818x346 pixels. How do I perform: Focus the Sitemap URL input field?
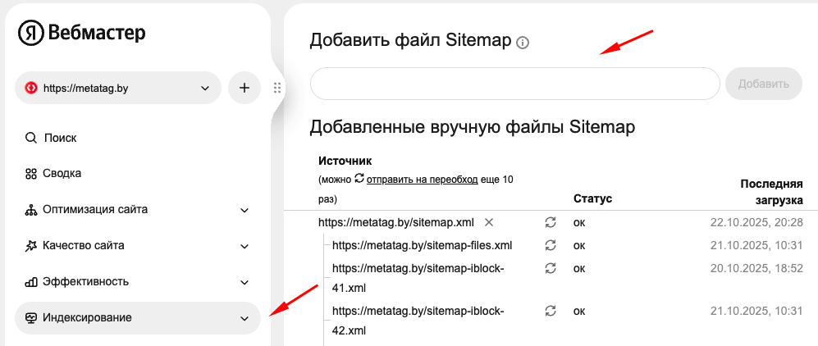pyautogui.click(x=515, y=84)
